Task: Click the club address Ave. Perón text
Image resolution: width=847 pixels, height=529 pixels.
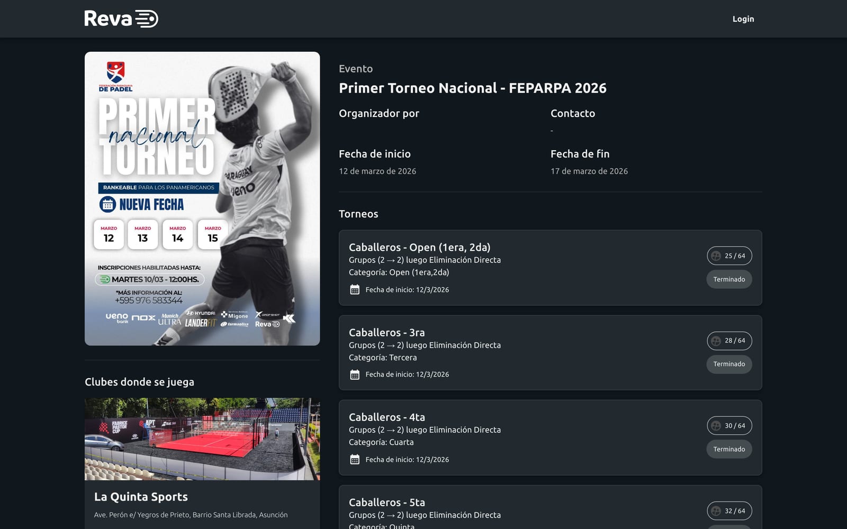Action: (x=191, y=515)
